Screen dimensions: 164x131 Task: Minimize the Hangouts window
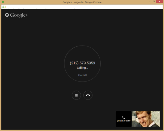(x=150, y=2)
